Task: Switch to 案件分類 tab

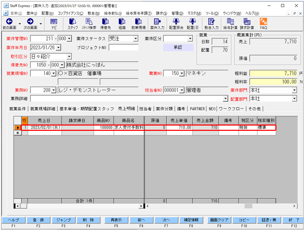Action: pos(164,109)
